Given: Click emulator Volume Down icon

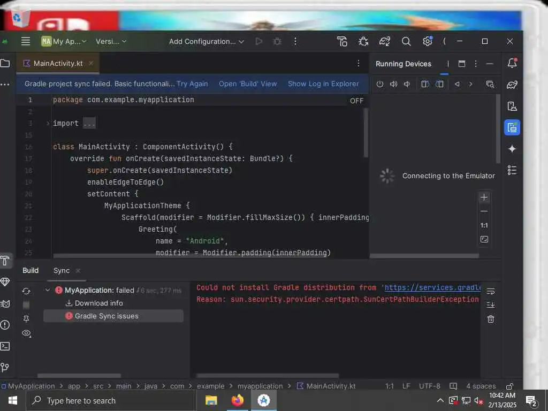Looking at the screenshot, I should (x=407, y=84).
